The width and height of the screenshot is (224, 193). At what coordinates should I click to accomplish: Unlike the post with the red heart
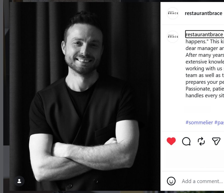[171, 141]
